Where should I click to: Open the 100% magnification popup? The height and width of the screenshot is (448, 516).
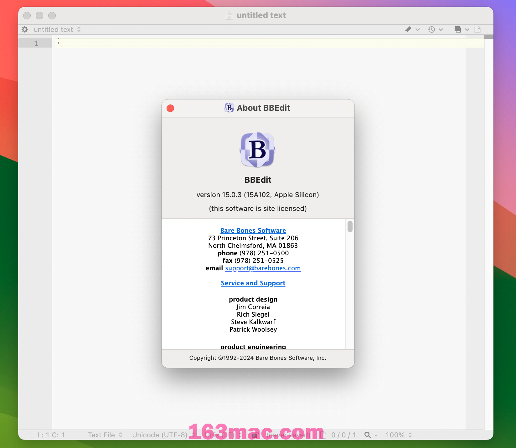[399, 435]
